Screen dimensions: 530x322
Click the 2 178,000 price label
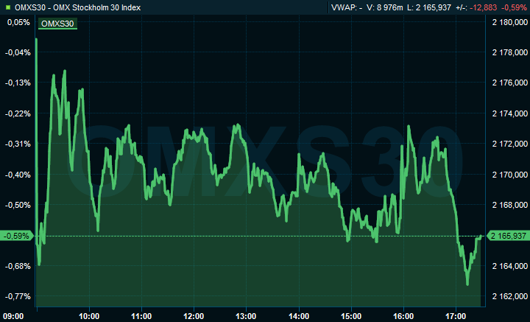510,52
